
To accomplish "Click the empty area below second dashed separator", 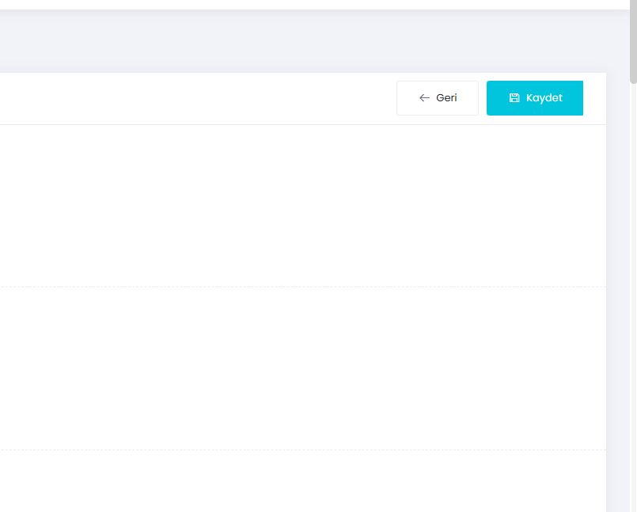I will (301, 483).
